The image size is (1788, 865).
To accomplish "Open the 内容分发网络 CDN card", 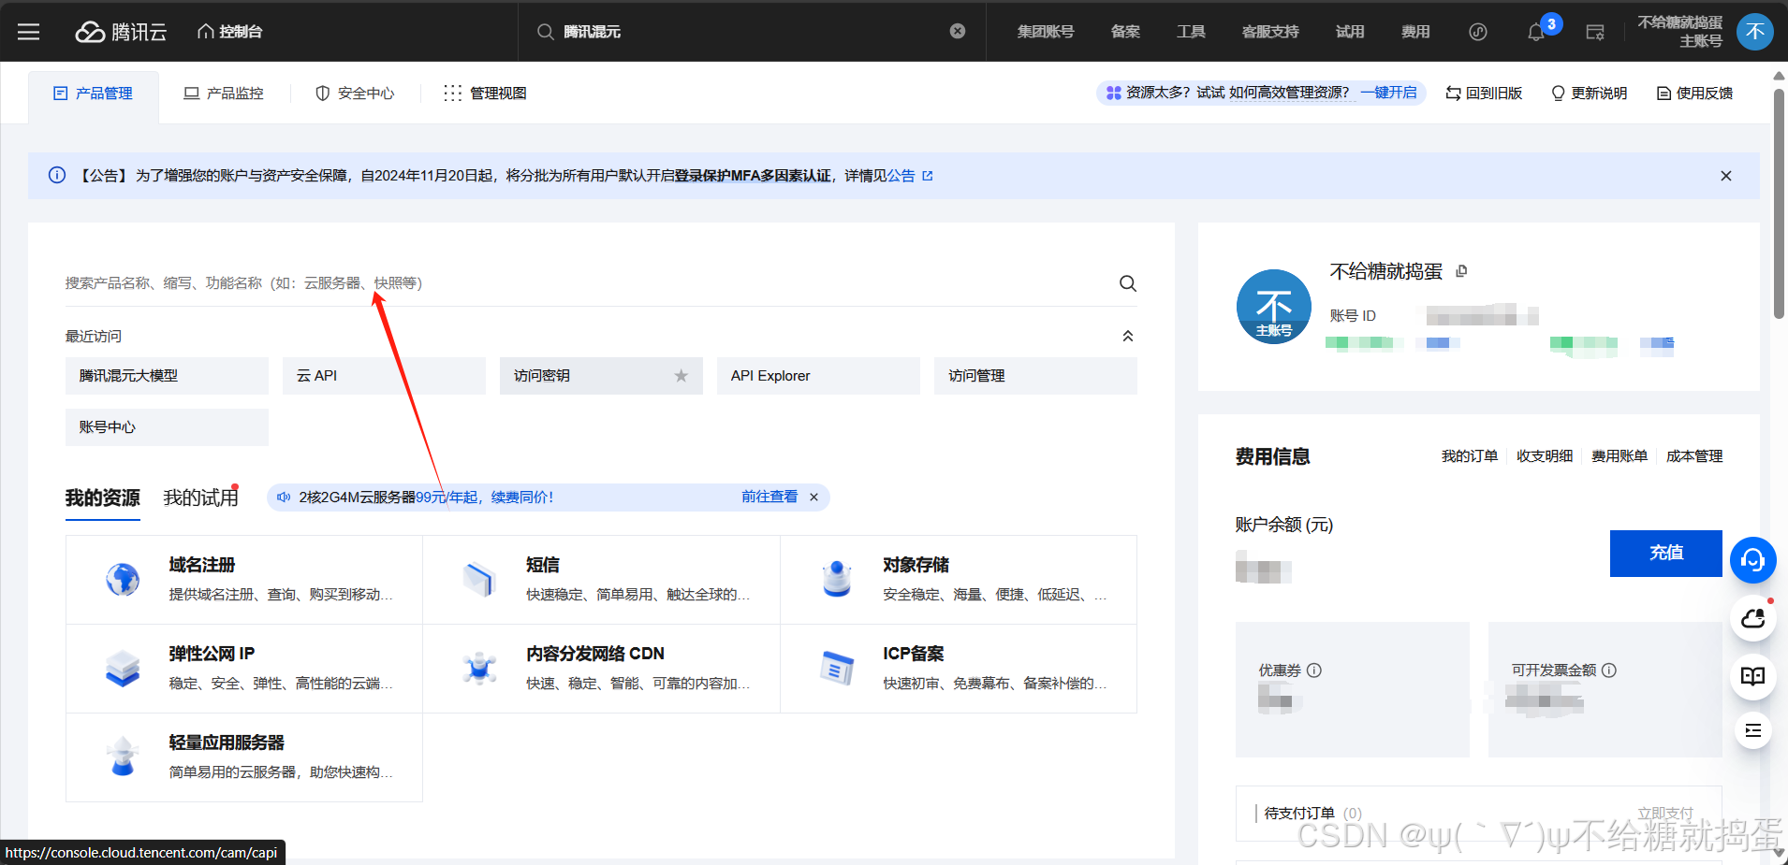I will tap(601, 669).
